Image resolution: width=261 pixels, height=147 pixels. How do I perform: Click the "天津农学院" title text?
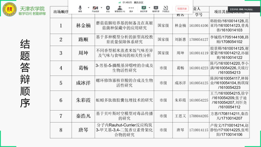point(32,8)
